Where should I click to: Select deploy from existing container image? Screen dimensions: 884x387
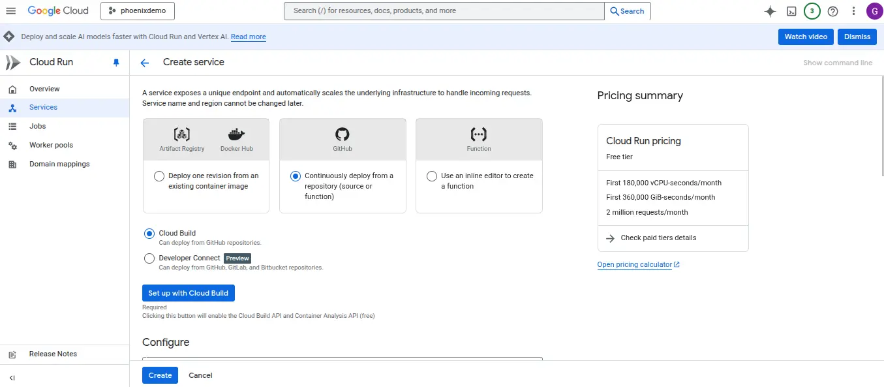[159, 176]
